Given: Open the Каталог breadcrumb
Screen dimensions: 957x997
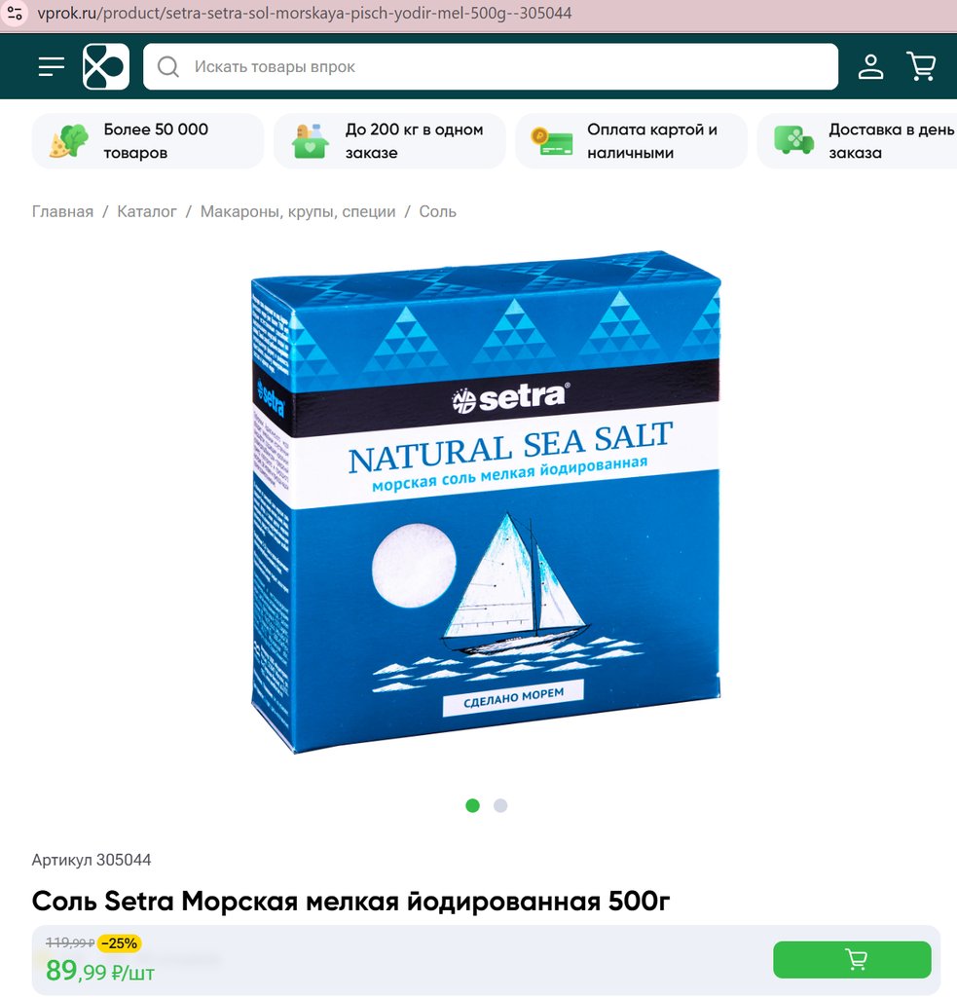Looking at the screenshot, I should pyautogui.click(x=147, y=211).
